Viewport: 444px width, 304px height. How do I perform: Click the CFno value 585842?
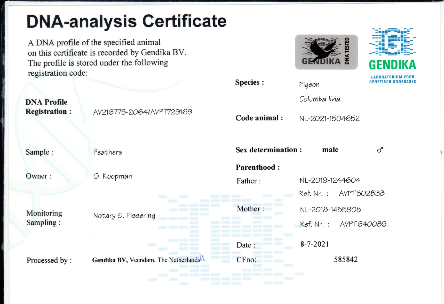(346, 259)
